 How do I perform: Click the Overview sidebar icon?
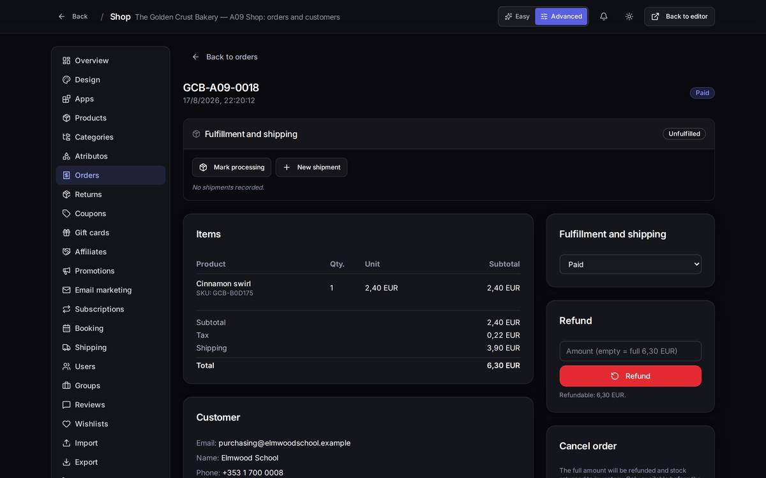coord(66,61)
